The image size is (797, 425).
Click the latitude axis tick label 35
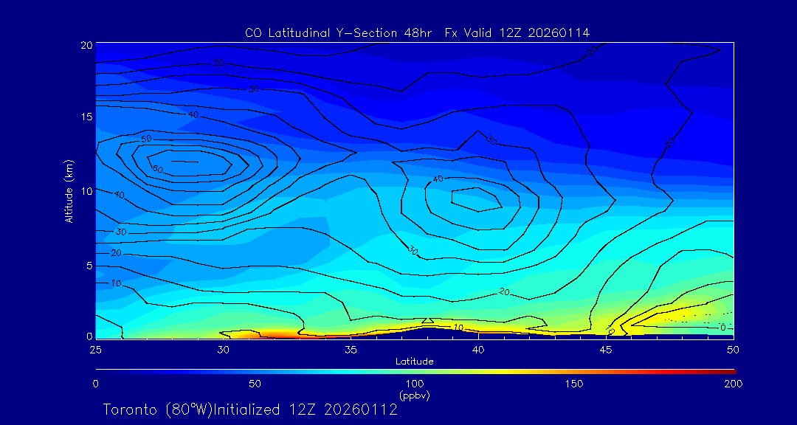351,350
